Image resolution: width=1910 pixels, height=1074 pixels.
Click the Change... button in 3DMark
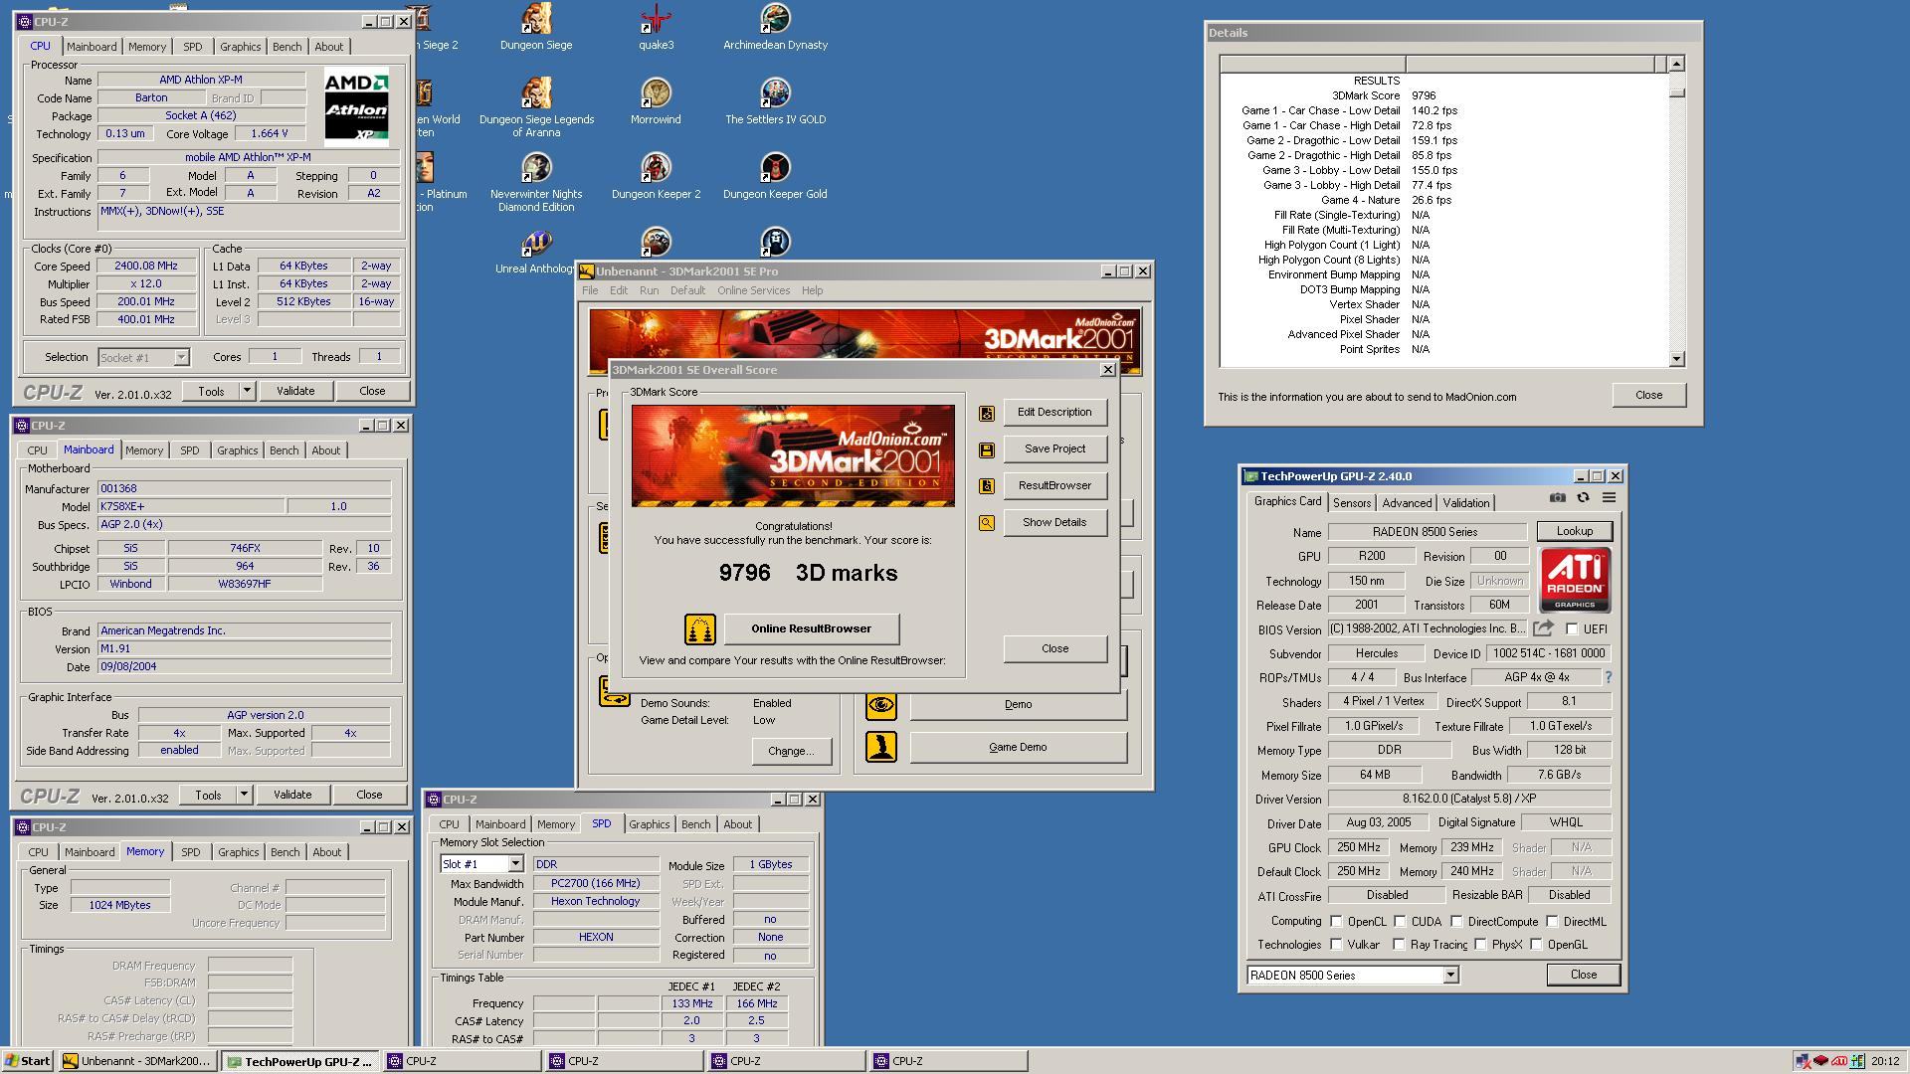pos(791,751)
